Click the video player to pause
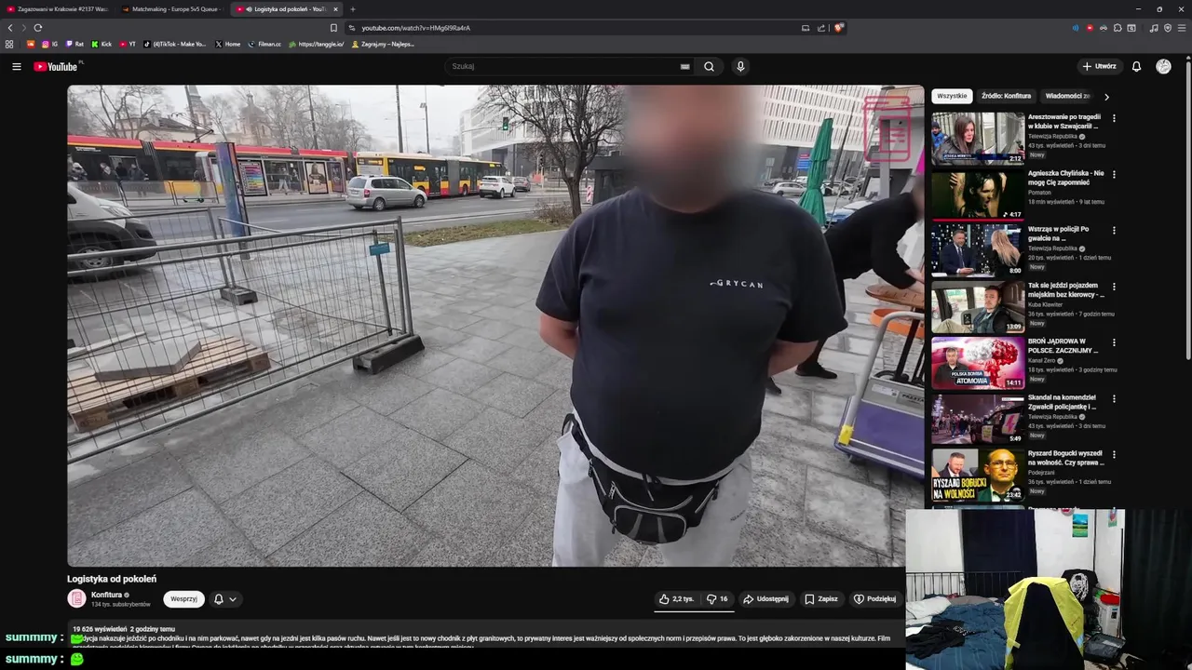1192x670 pixels. [495, 326]
